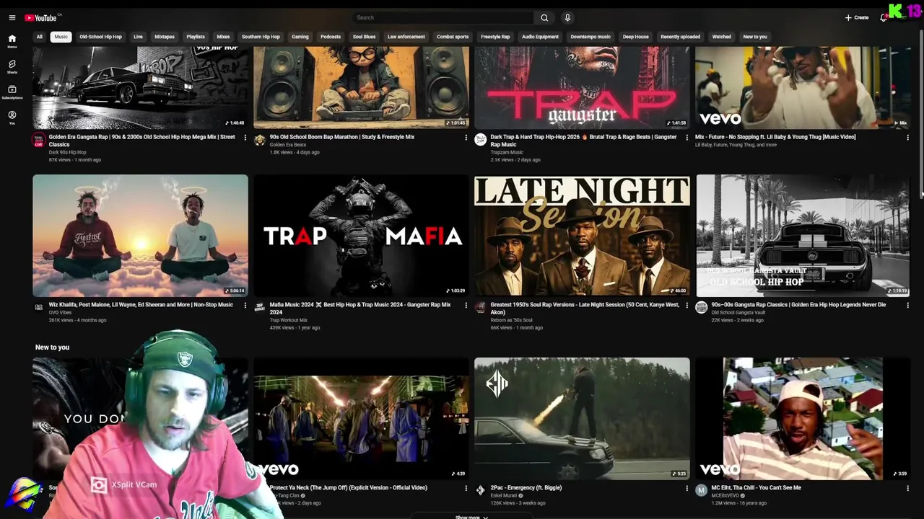Open Trapzam Music channel avatar
This screenshot has height=519, width=924.
(481, 140)
